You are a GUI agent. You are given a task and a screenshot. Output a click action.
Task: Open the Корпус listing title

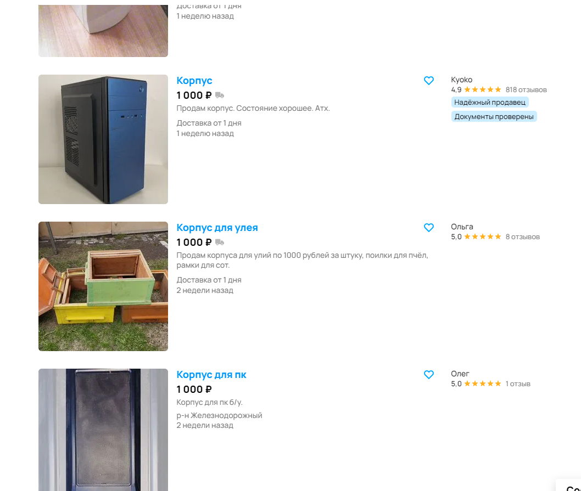tap(194, 80)
